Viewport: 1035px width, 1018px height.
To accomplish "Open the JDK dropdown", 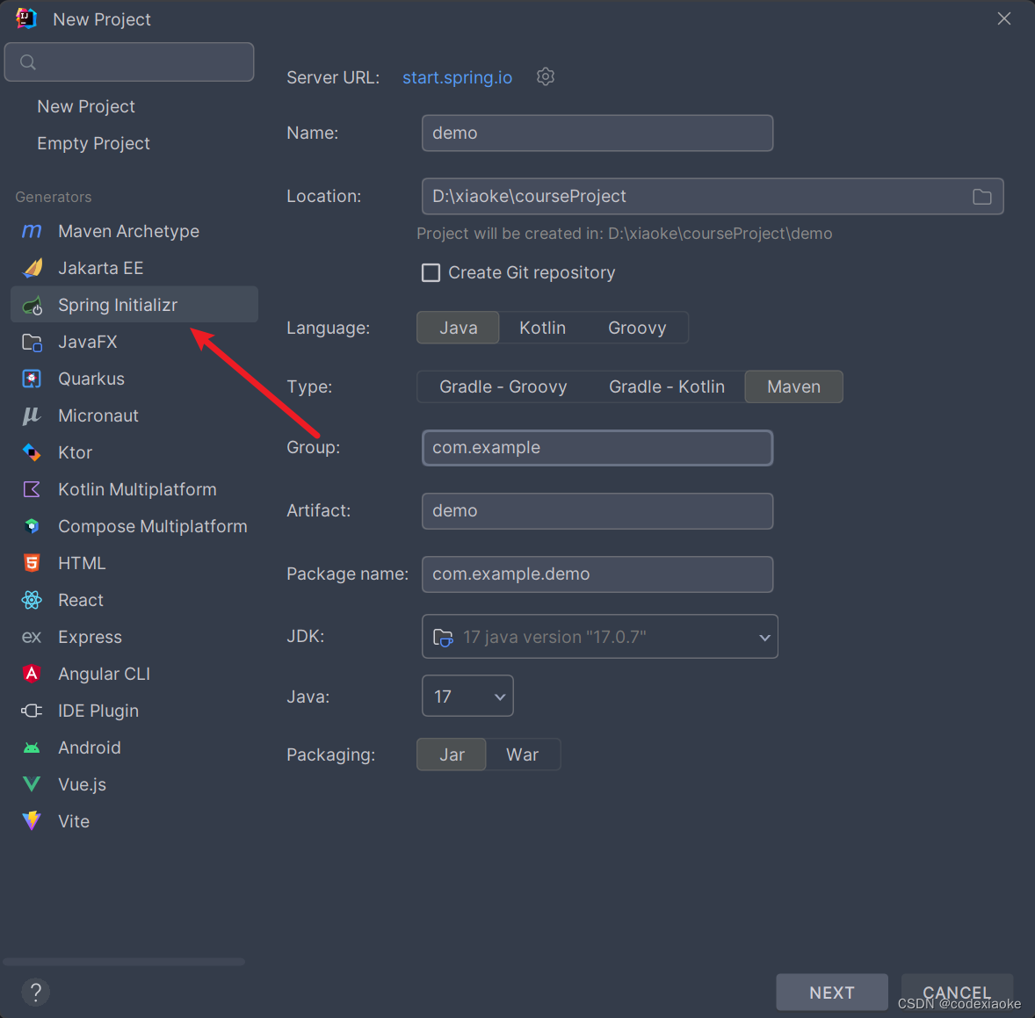I will click(600, 637).
